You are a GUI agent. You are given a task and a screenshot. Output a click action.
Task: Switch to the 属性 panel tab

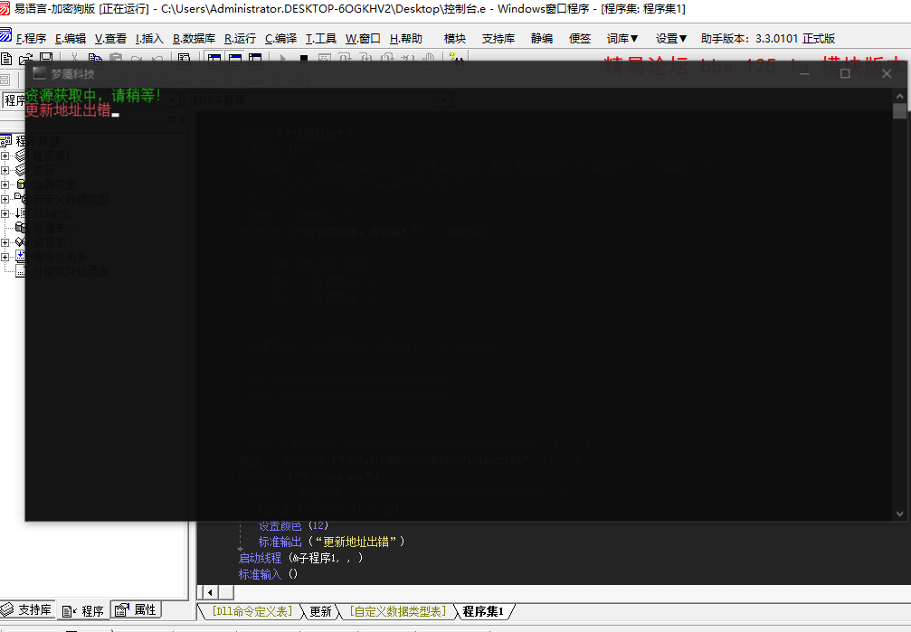coord(137,609)
